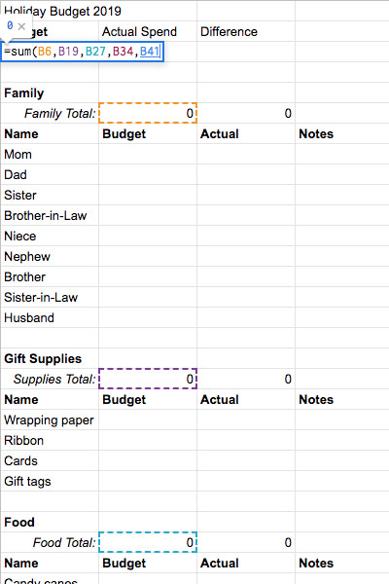Select the Family Total budget cell

[x=148, y=113]
